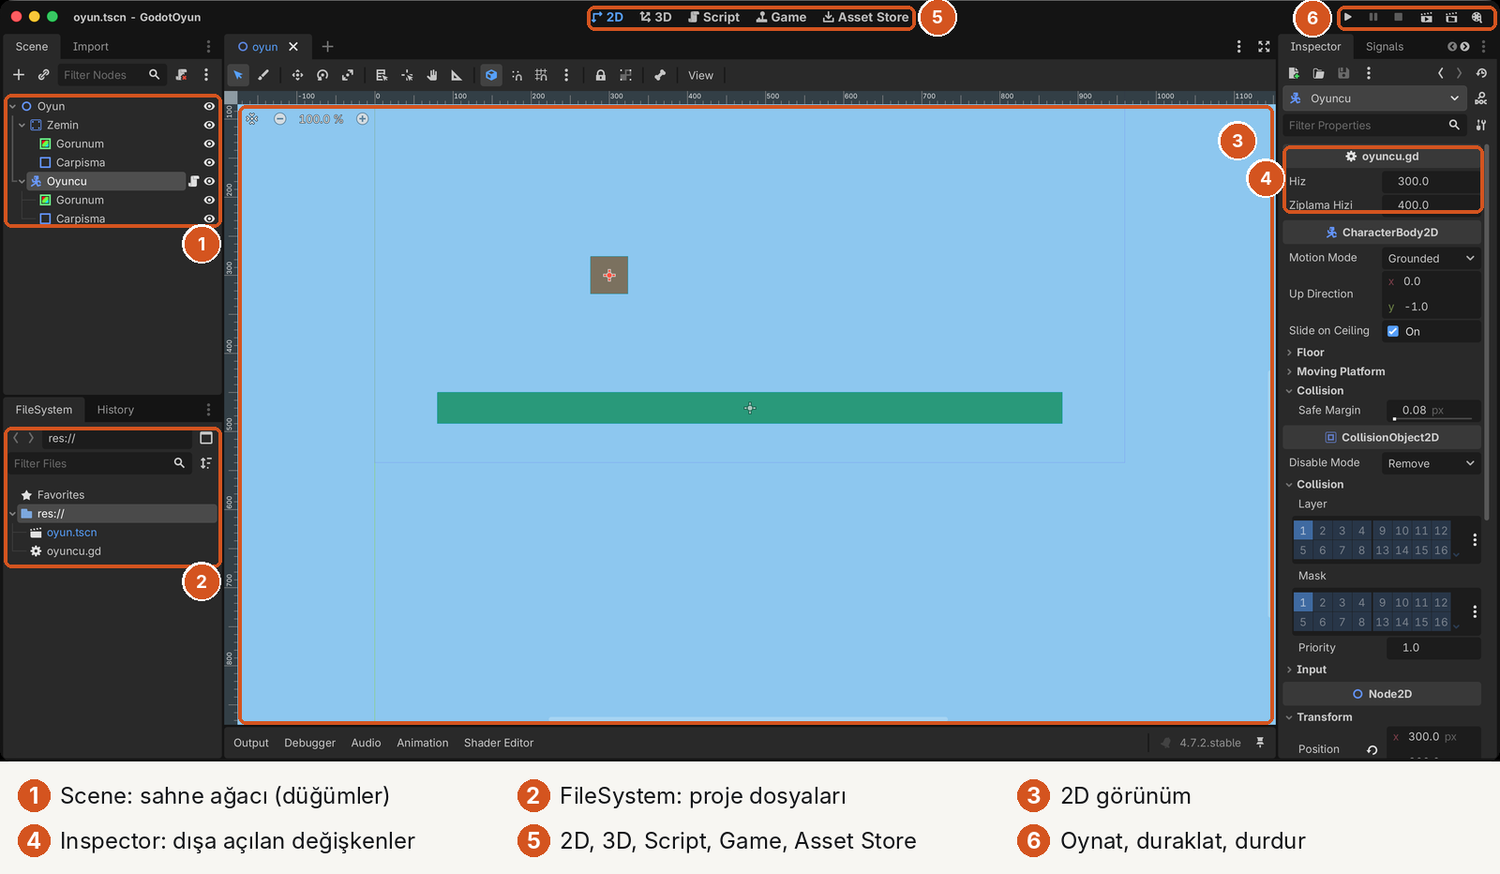Open the Shader Editor panel

(x=499, y=743)
